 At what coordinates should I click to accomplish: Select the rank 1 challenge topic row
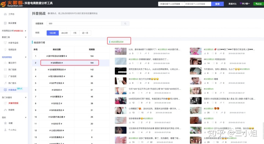pyautogui.click(x=71, y=56)
